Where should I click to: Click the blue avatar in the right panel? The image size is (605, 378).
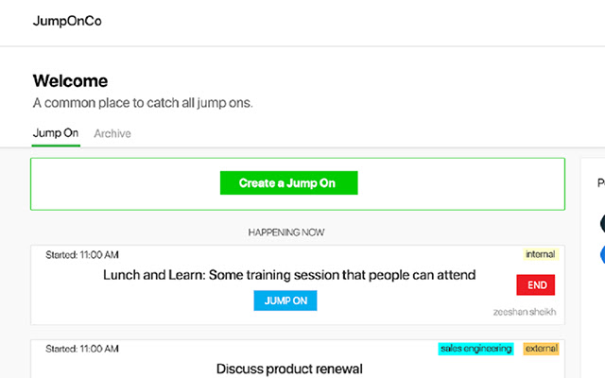[x=602, y=253]
